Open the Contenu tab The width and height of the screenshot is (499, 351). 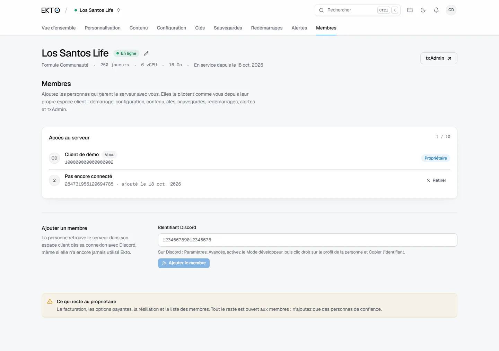click(x=139, y=28)
